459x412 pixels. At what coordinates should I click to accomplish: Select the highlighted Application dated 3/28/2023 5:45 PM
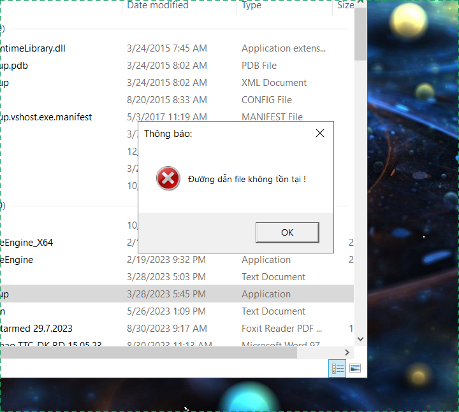[177, 294]
